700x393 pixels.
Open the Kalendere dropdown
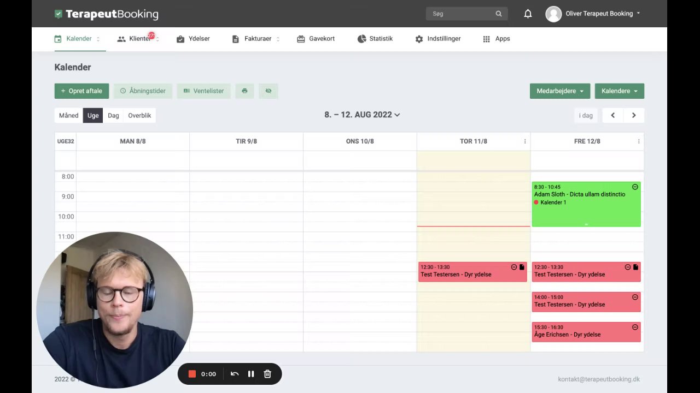620,91
